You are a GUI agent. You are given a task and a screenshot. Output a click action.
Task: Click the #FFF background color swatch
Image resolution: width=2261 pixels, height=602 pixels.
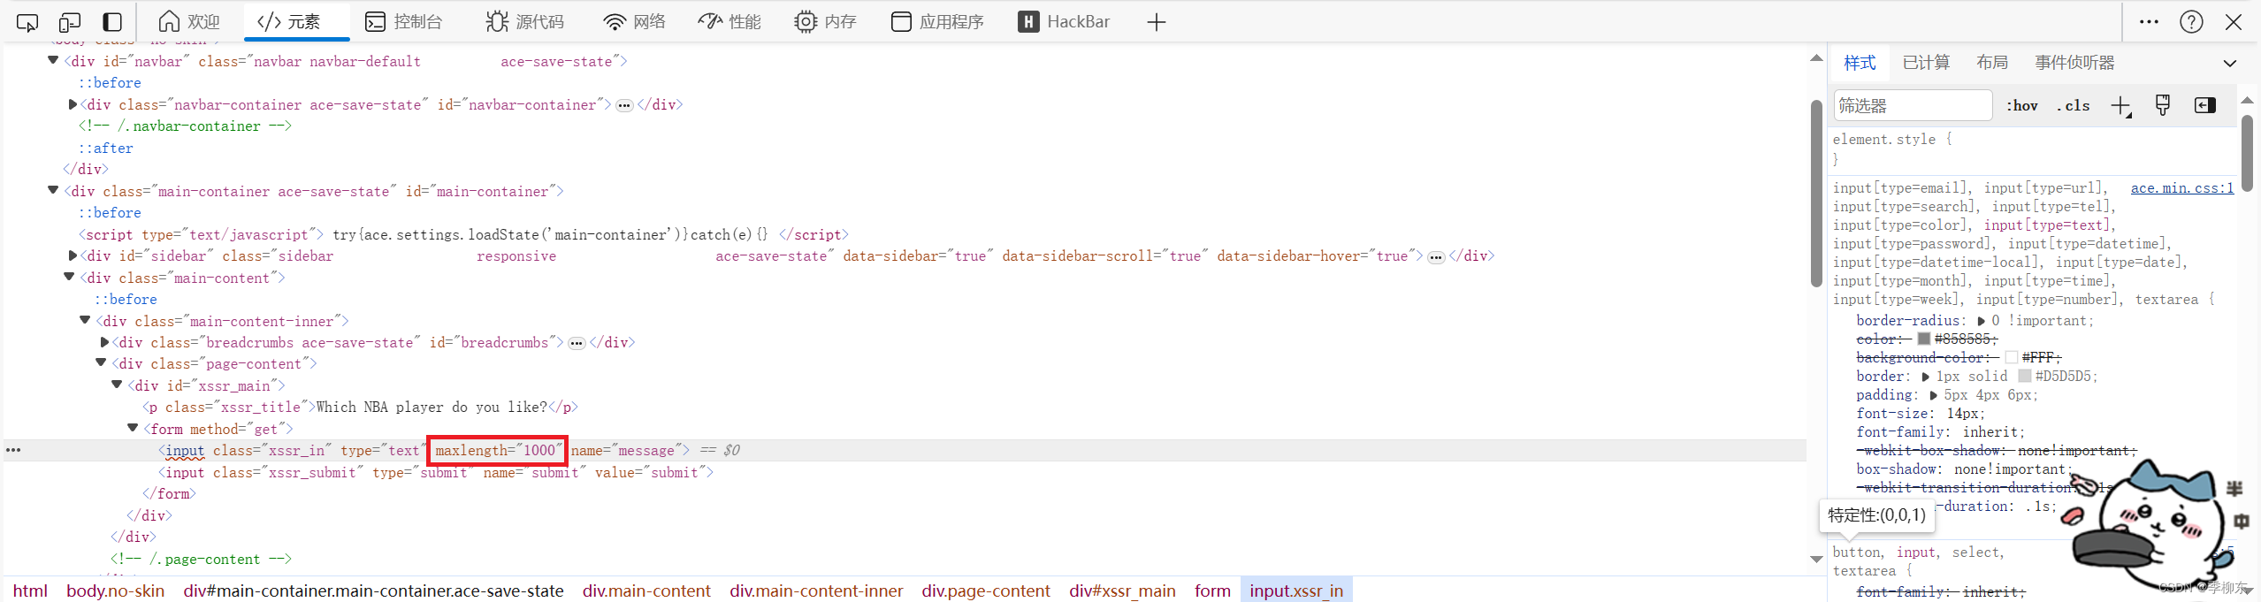[2011, 357]
